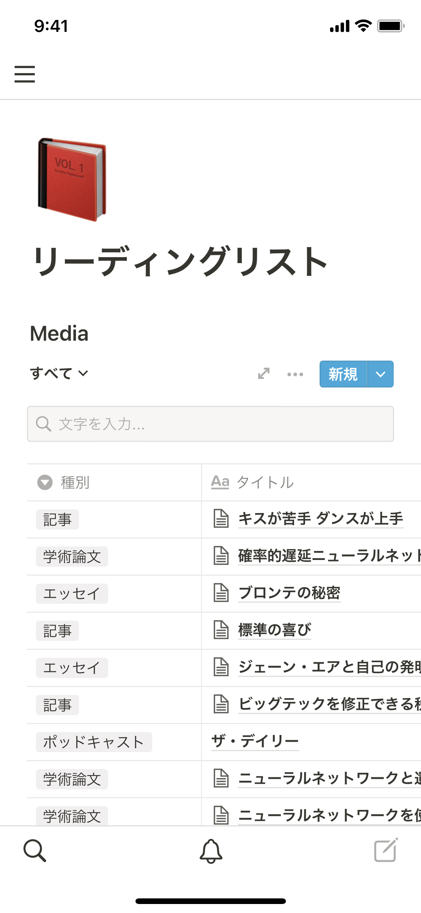Viewport: 421px width, 913px height.
Task: Open キスが苦手 ダンスが上手 article
Action: pyautogui.click(x=320, y=519)
